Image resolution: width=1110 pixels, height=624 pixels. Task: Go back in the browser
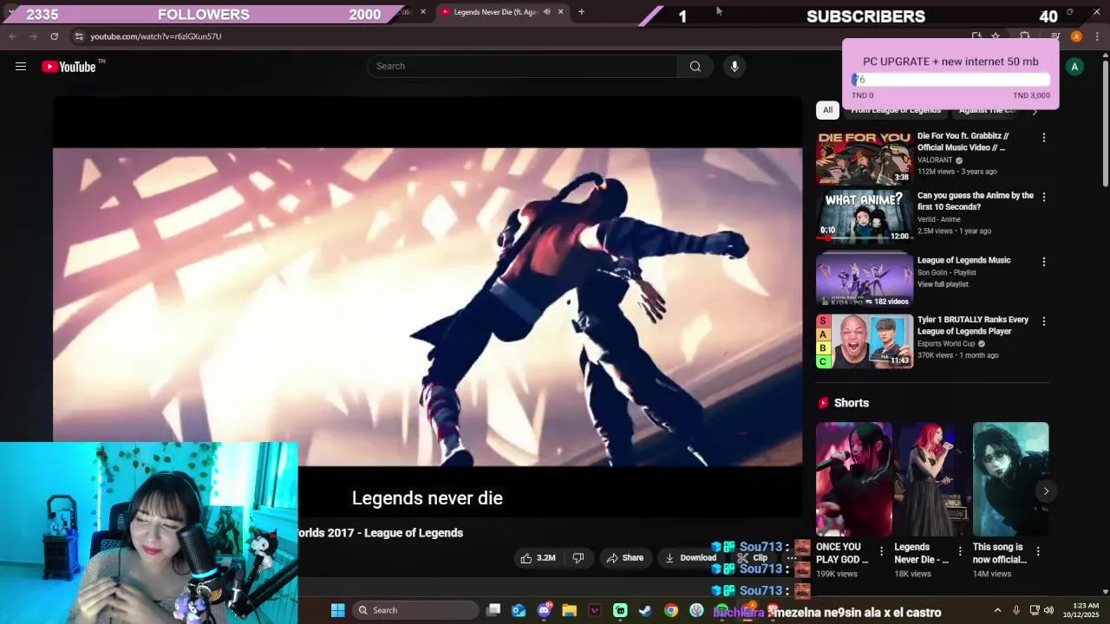(12, 36)
